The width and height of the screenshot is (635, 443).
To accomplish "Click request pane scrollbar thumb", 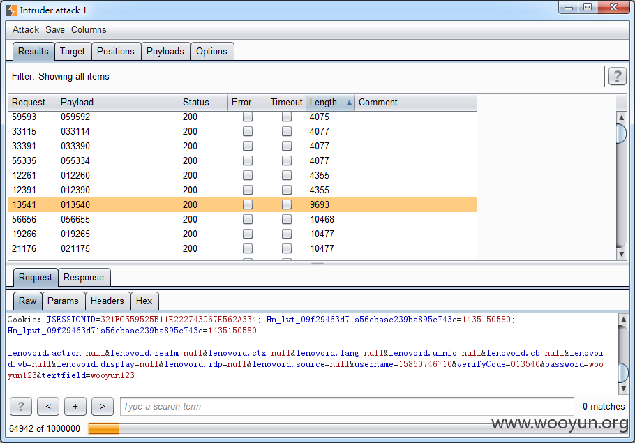I will [624, 373].
